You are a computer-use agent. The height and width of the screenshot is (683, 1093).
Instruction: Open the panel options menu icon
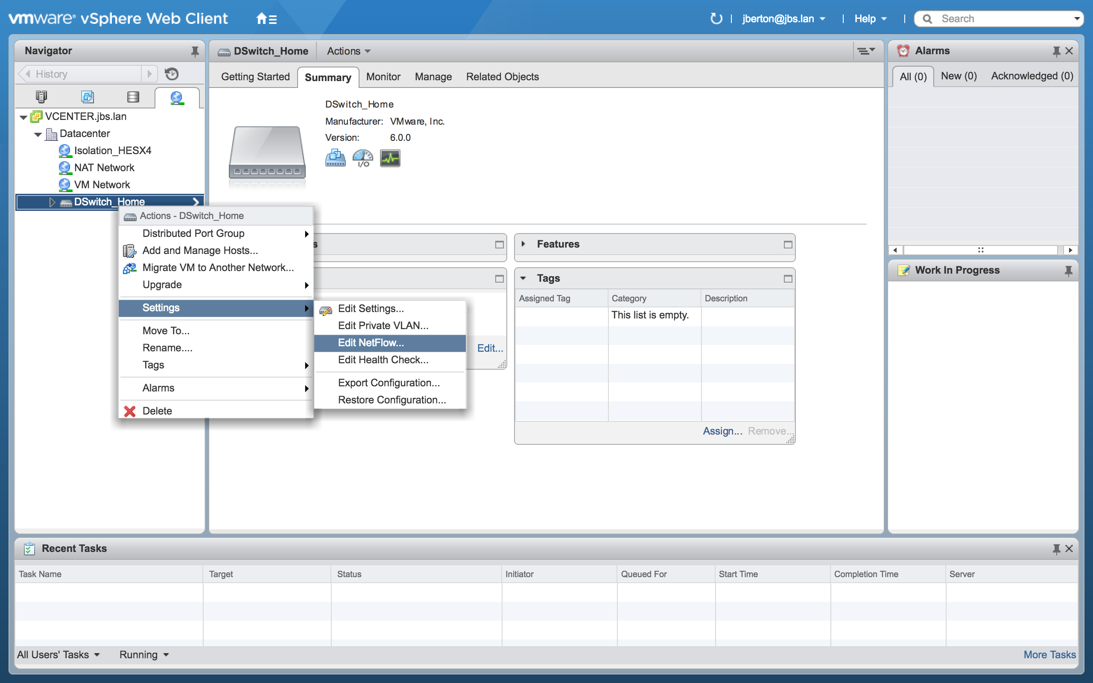[x=866, y=51]
